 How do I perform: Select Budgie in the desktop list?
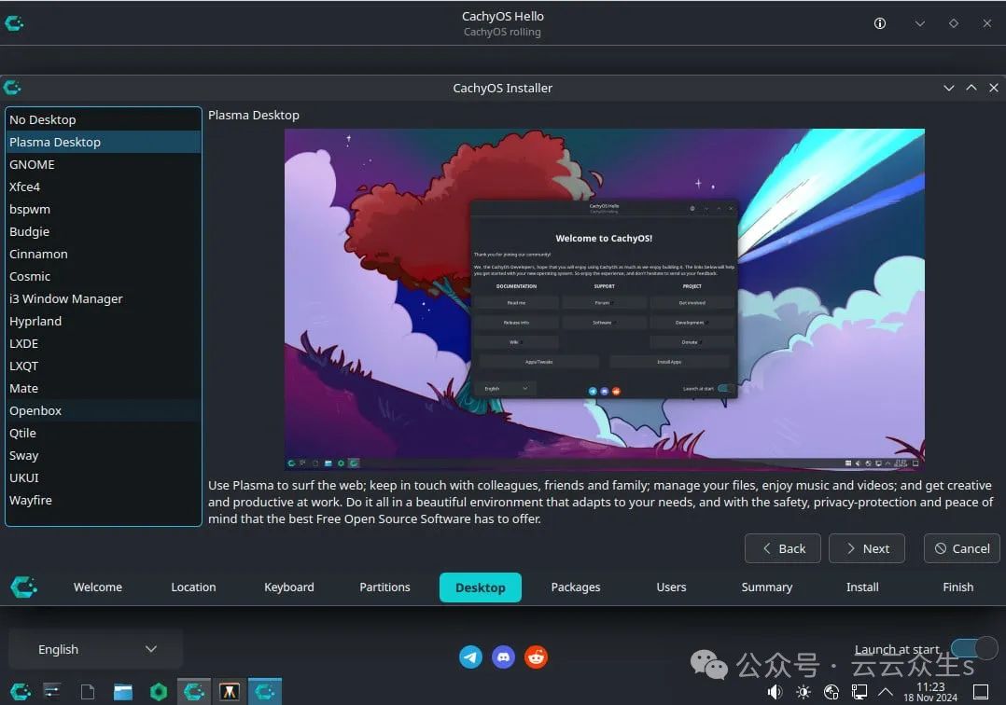[104, 232]
